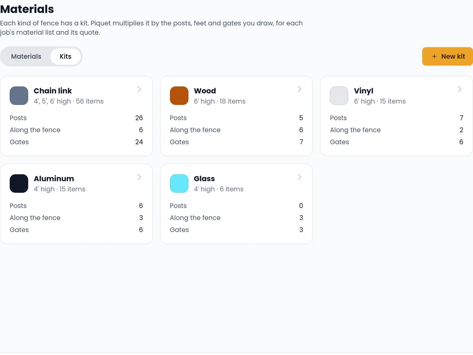Open the Aluminum kit title
Image resolution: width=473 pixels, height=355 pixels.
point(54,179)
